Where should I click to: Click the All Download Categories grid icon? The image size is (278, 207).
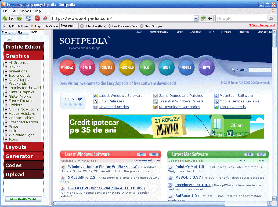click(x=156, y=107)
